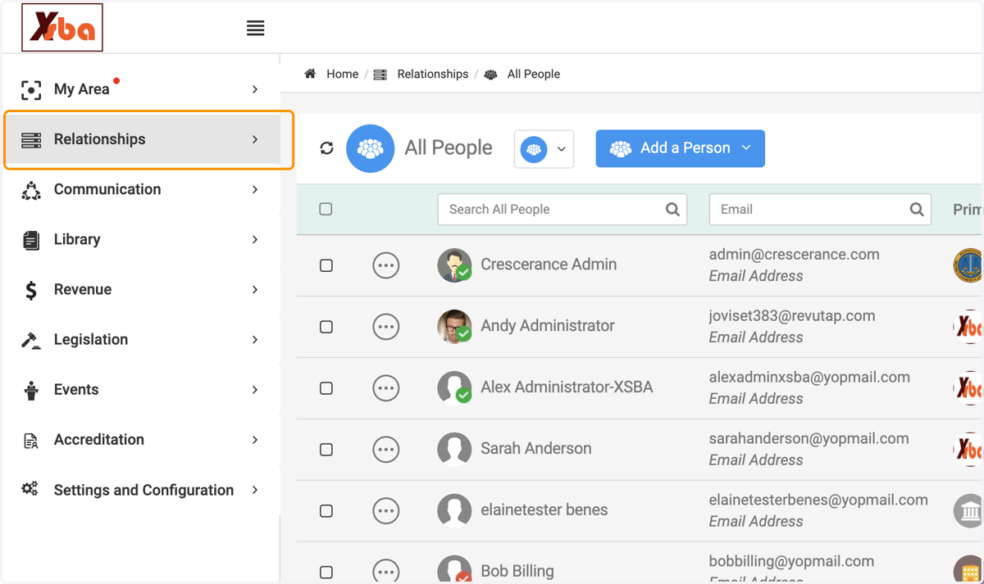Expand the My Area chevron
The image size is (984, 584).
click(x=255, y=89)
